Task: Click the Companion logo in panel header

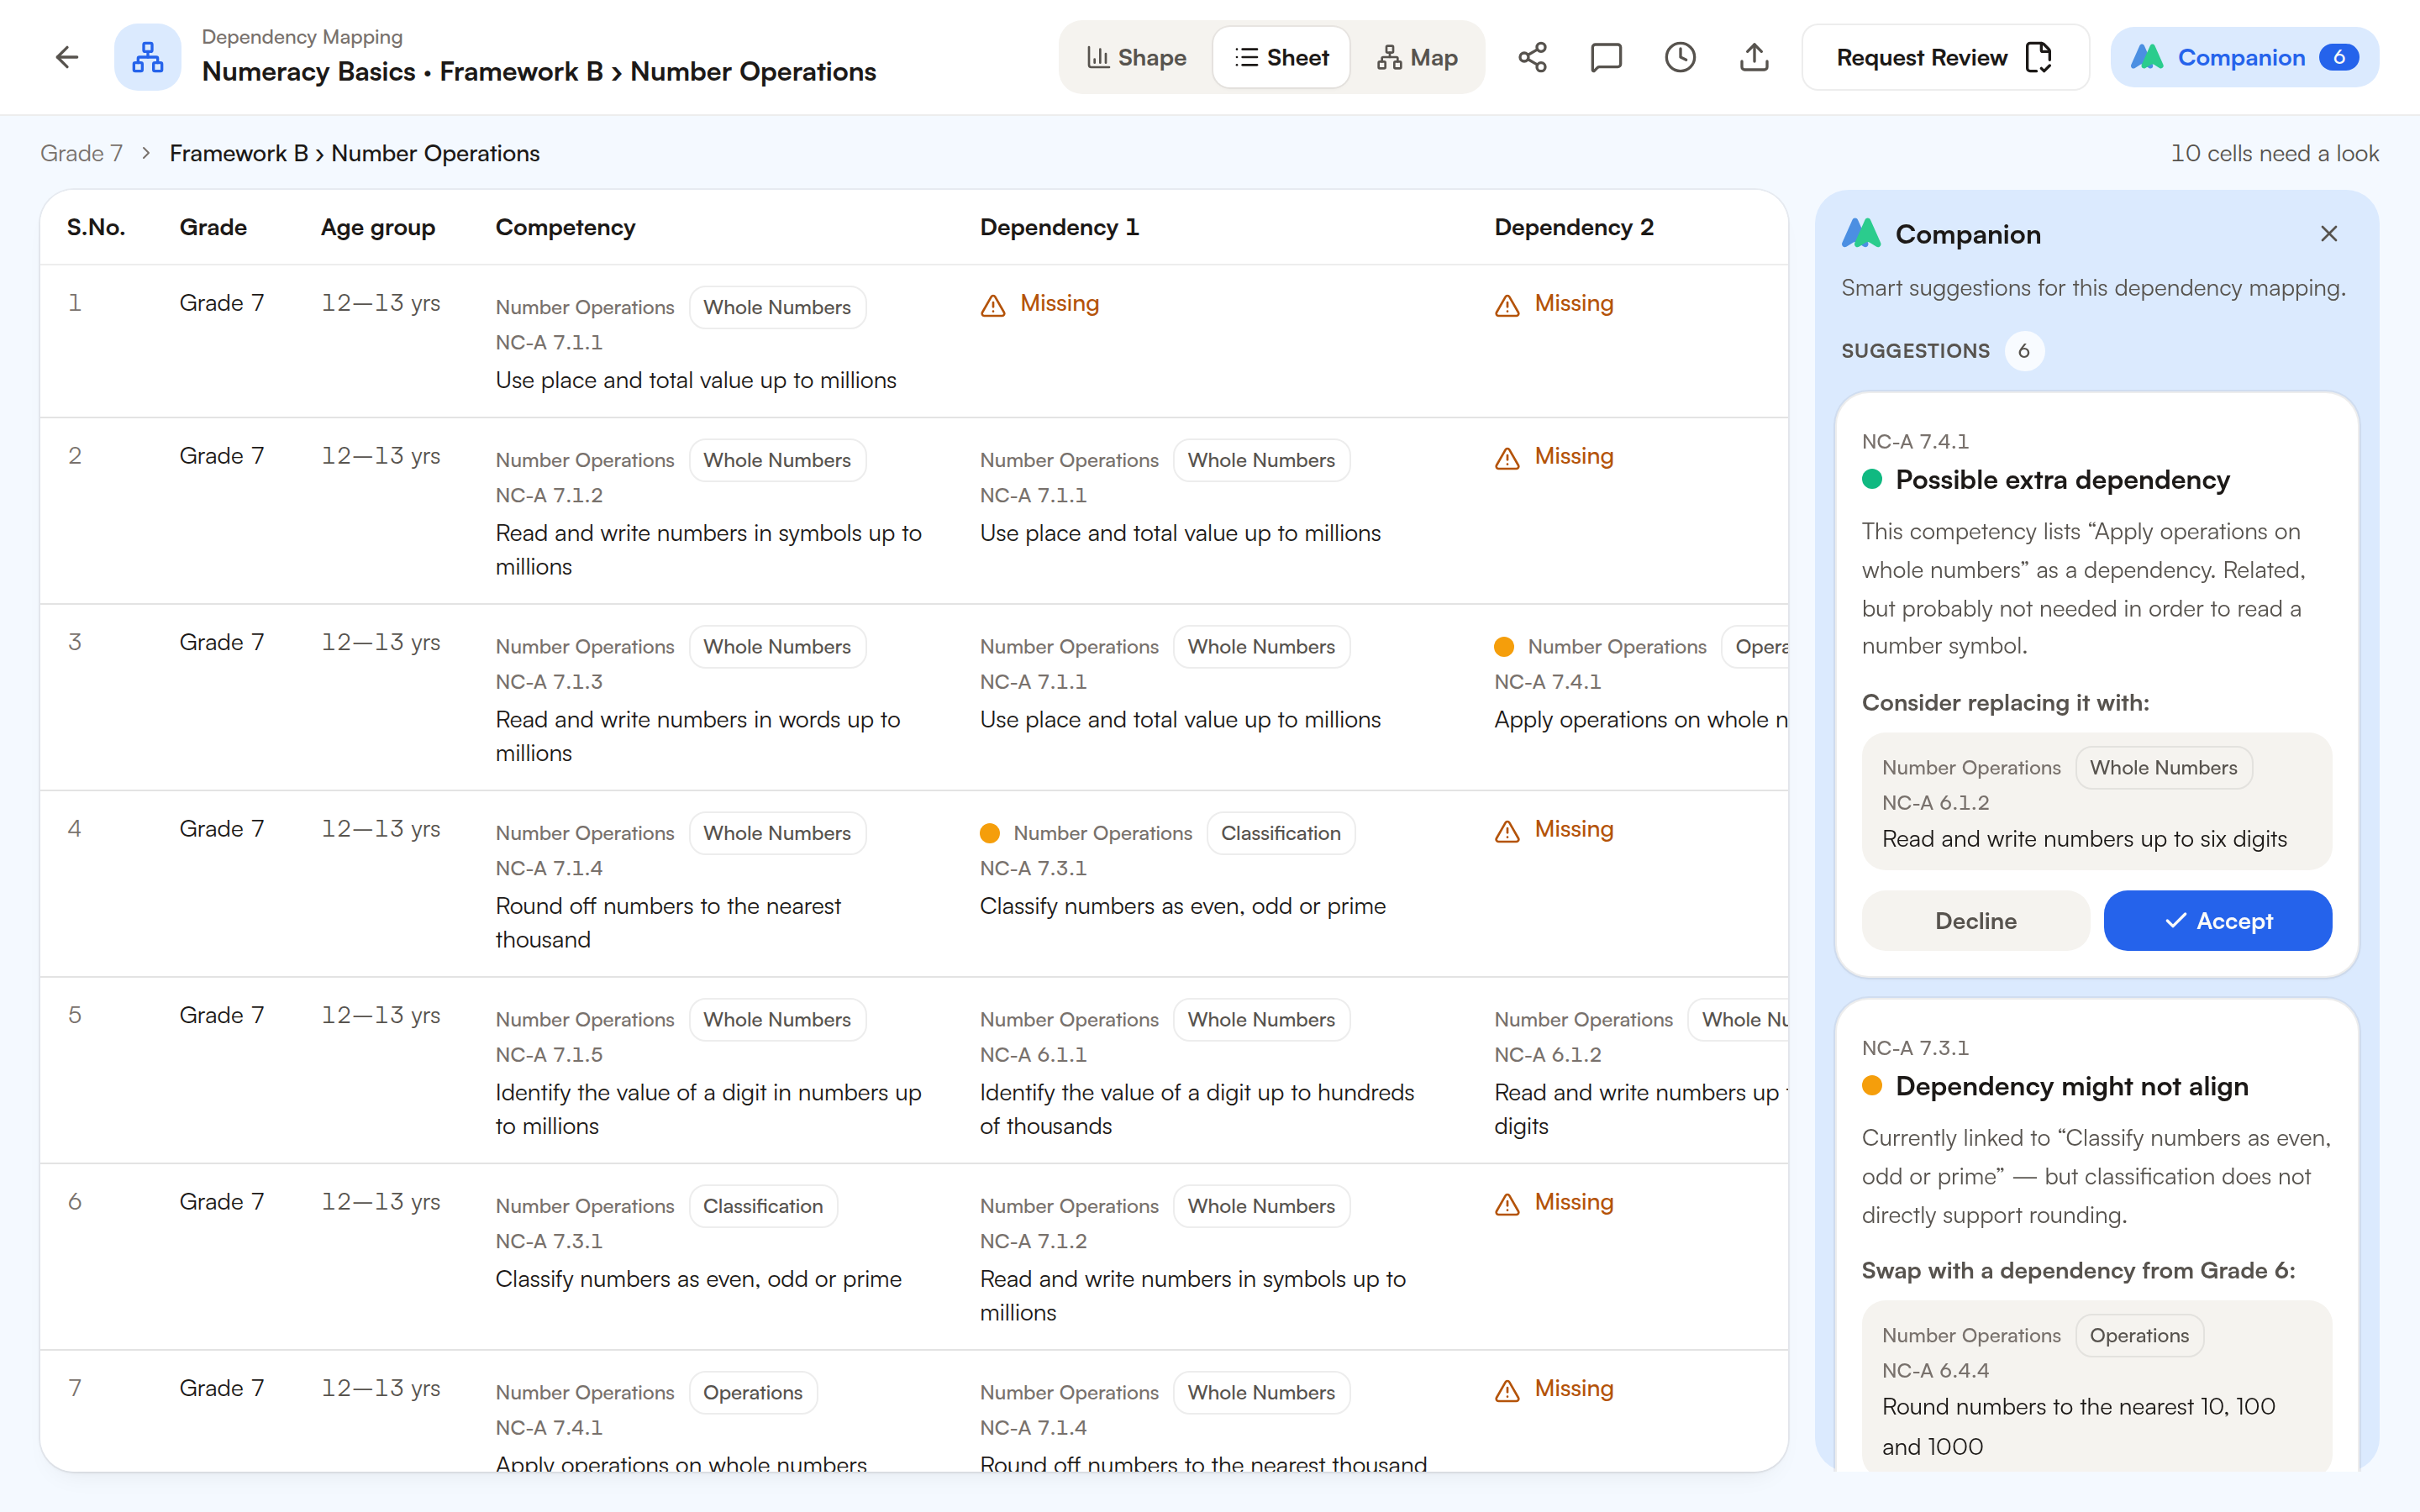Action: (x=1861, y=233)
